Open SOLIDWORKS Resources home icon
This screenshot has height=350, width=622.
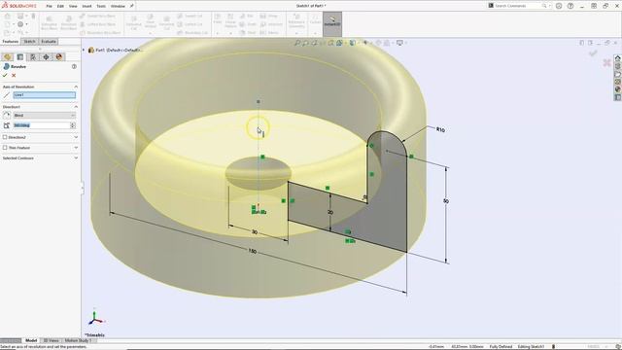618,58
